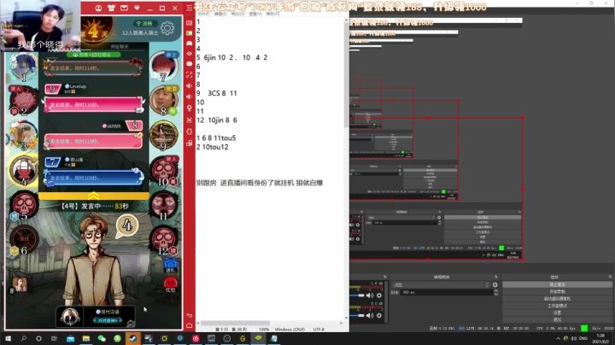Click player 9 pink speech bubble
The height and width of the screenshot is (345, 615).
tap(93, 105)
